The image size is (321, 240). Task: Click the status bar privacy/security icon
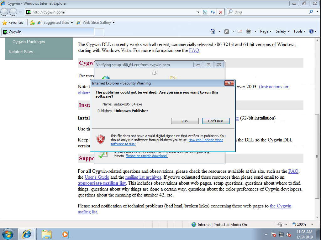(x=280, y=224)
